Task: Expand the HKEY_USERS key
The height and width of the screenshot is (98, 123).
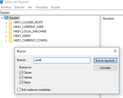Action: pyautogui.click(x=6, y=36)
